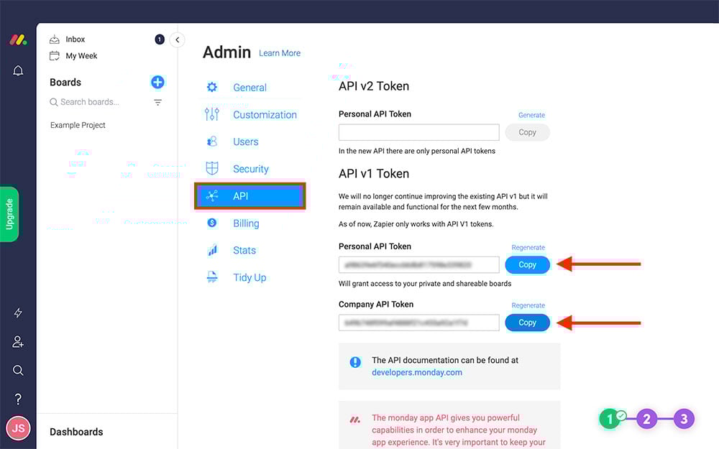The image size is (719, 449).
Task: Open the invite members icon
Action: [x=18, y=342]
